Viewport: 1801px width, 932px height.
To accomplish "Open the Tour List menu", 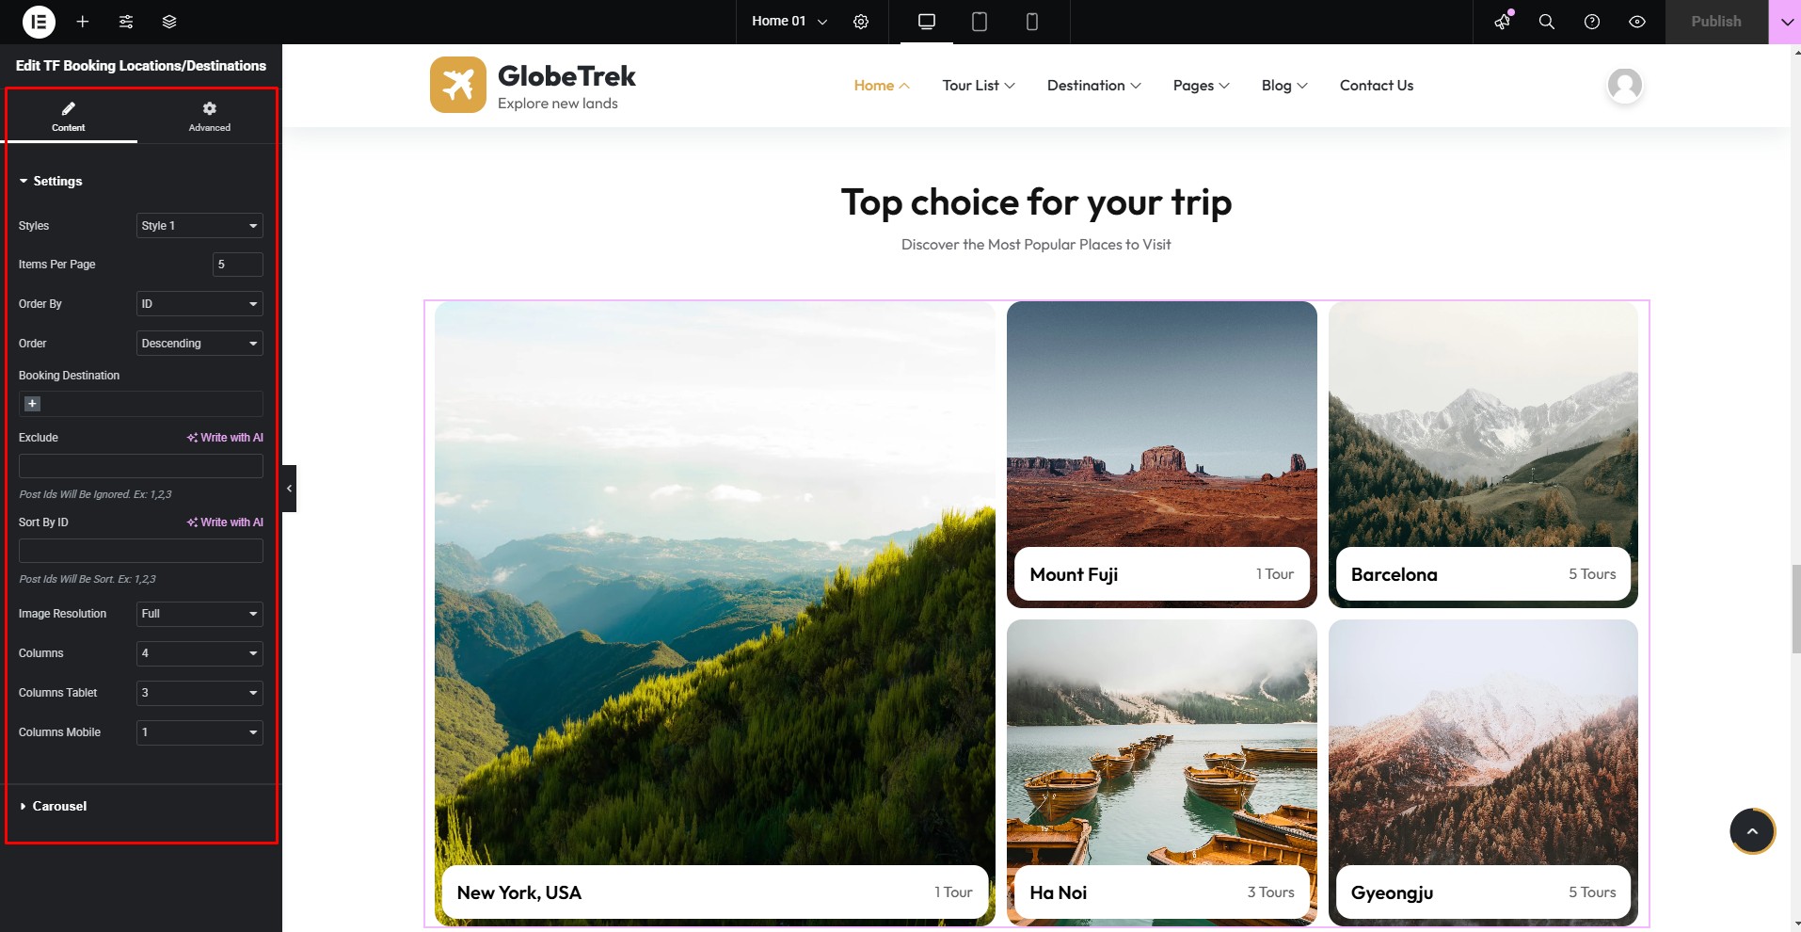I will (979, 86).
